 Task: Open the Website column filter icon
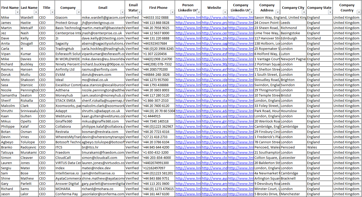(224, 12)
